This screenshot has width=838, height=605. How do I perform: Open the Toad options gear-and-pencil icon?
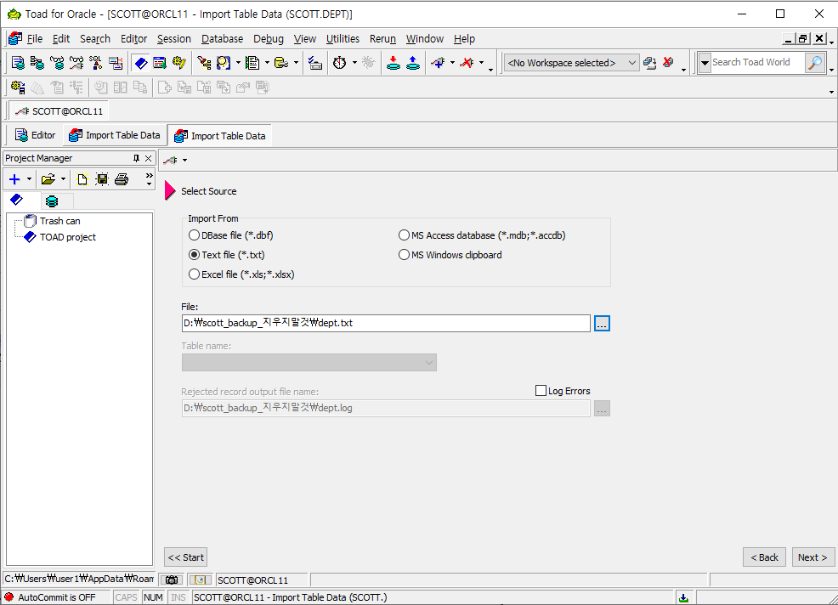179,63
